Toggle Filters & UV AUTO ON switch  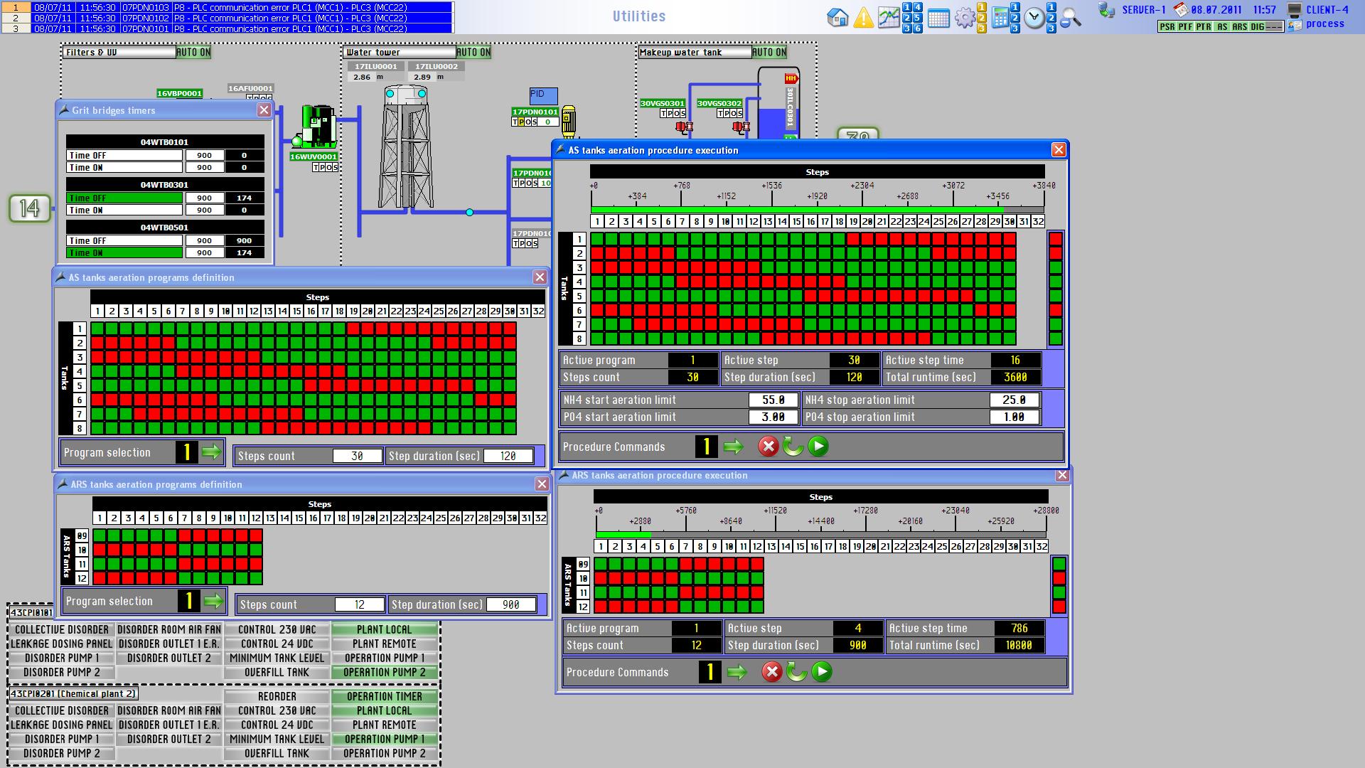[193, 52]
